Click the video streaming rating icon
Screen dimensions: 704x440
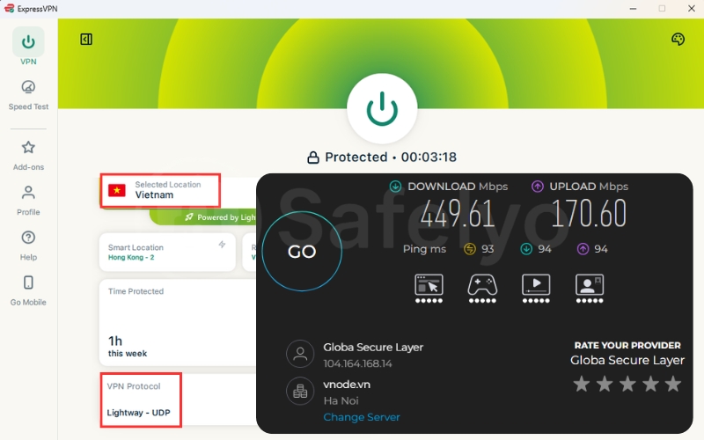[x=536, y=289]
